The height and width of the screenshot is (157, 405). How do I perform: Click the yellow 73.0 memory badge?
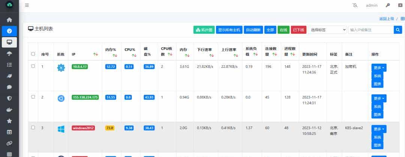(x=110, y=128)
